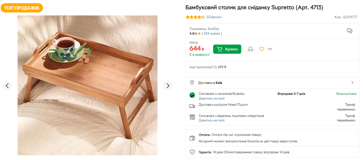The width and height of the screenshot is (363, 160).
Task: Show next product photo arrow
Action: [168, 86]
